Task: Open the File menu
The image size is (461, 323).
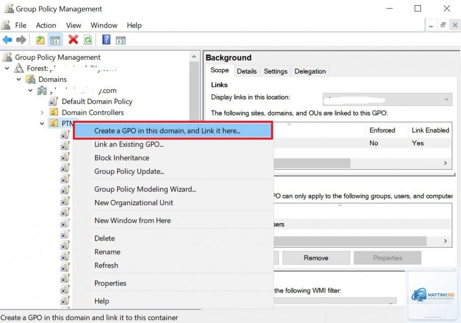Action: (21, 25)
